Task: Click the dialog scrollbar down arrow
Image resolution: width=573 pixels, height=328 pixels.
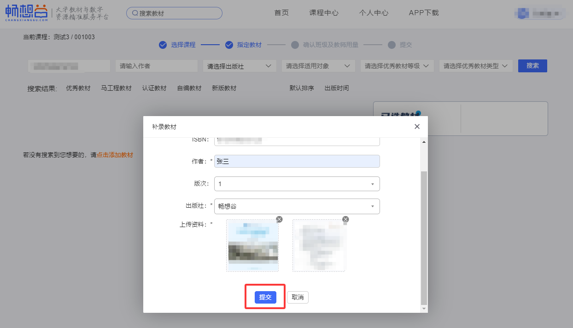Action: [x=424, y=309]
